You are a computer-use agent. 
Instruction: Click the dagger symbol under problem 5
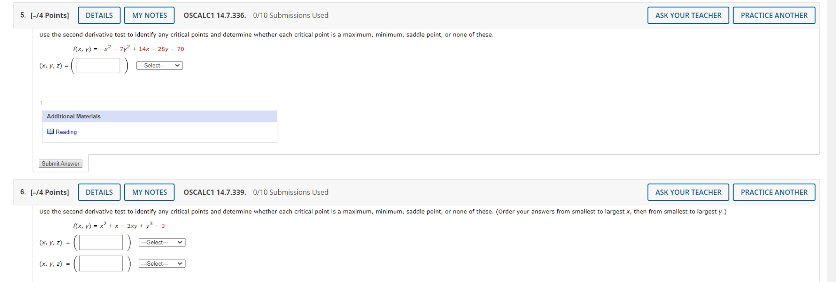(41, 103)
